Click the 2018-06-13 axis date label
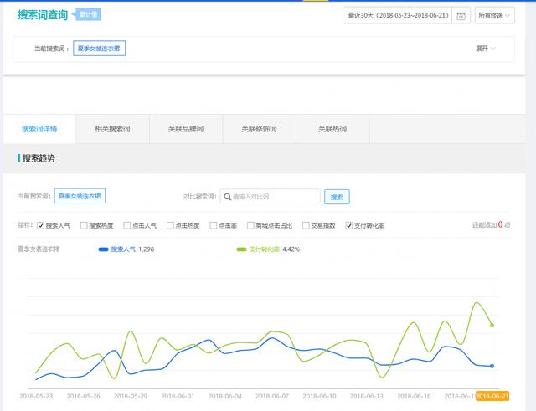 click(x=367, y=396)
